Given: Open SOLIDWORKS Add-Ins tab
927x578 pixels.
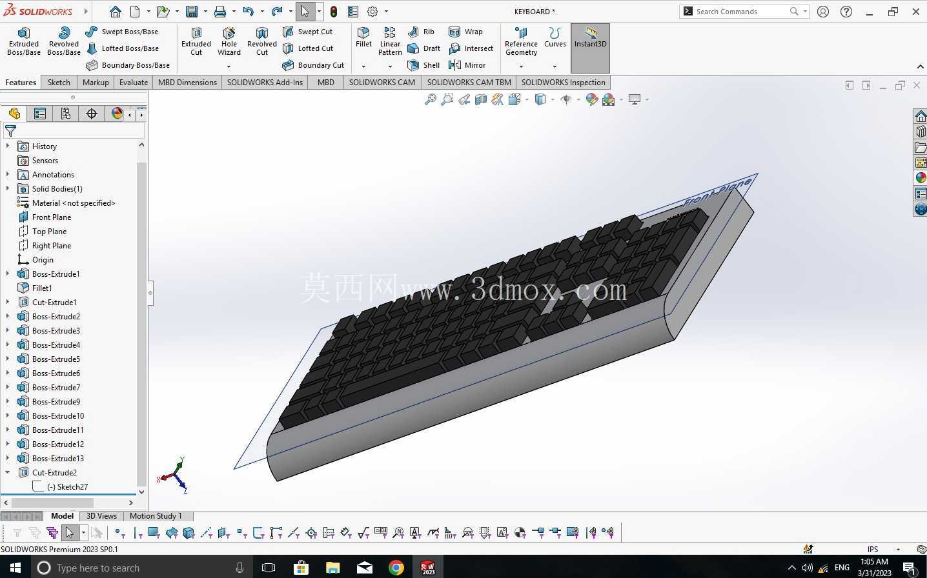Looking at the screenshot, I should pos(265,83).
